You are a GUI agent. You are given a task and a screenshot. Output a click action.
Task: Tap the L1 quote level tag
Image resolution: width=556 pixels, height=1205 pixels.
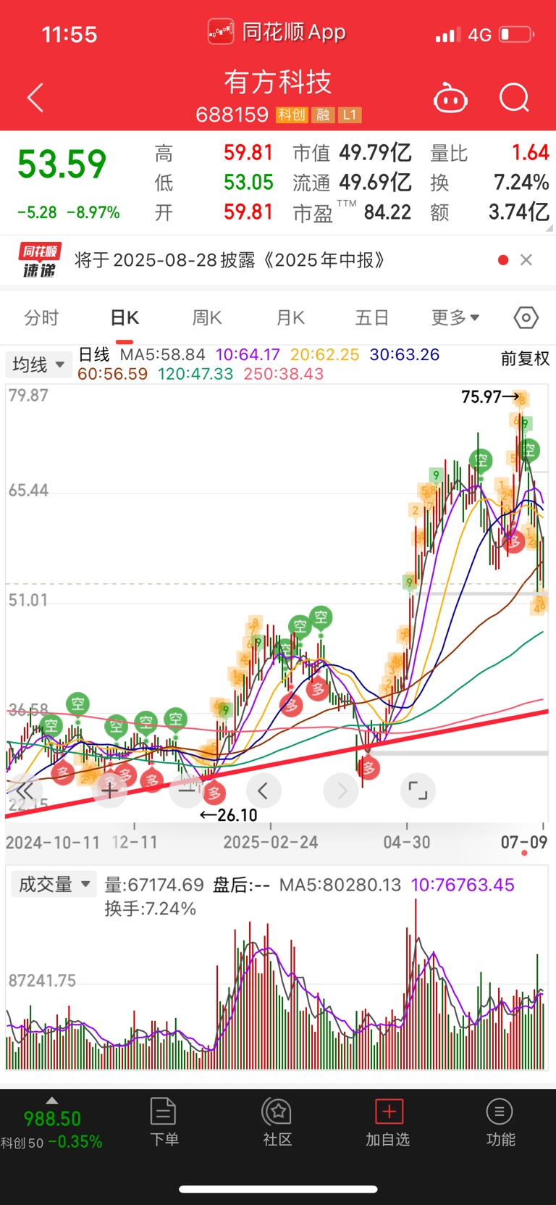tap(350, 115)
